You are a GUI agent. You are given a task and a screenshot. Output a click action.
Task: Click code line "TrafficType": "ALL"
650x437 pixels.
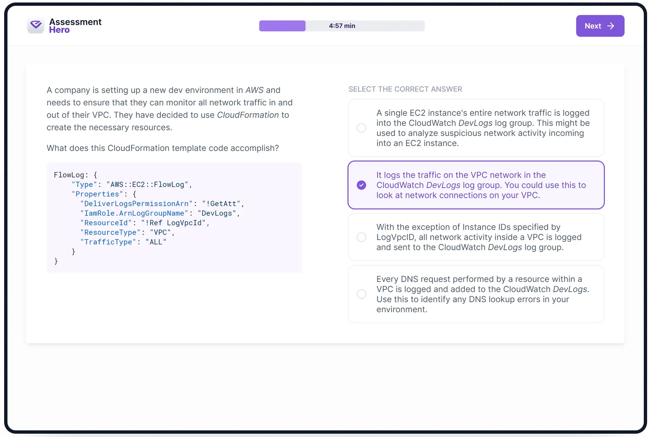pos(123,242)
